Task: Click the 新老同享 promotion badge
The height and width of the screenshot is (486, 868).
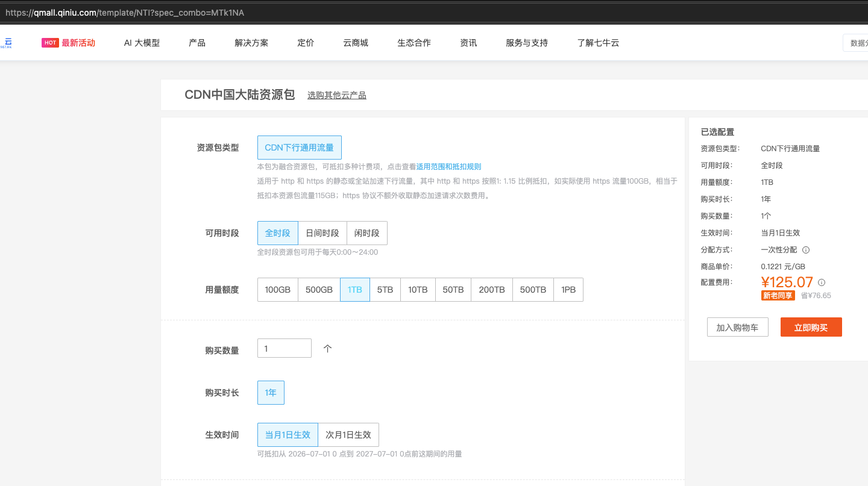Action: [778, 295]
